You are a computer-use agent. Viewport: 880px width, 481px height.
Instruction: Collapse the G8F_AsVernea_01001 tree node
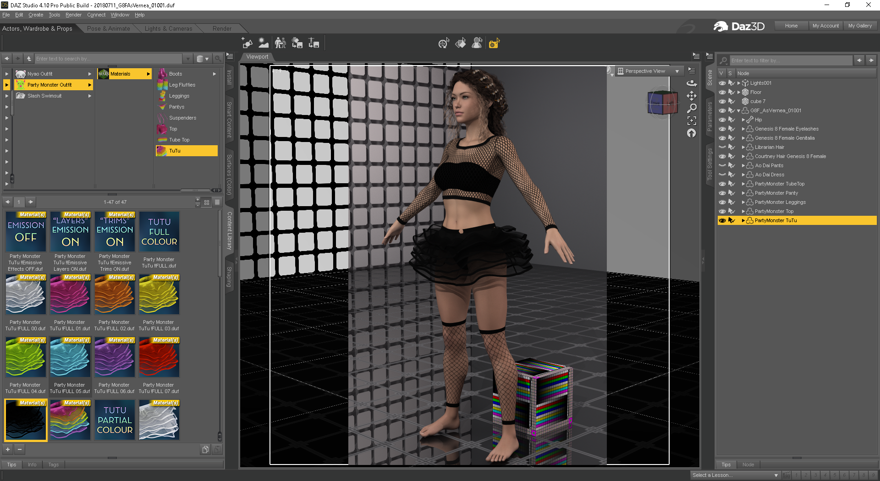point(738,110)
